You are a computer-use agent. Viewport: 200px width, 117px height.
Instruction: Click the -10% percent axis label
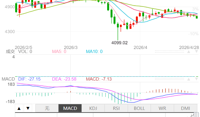point(193,34)
